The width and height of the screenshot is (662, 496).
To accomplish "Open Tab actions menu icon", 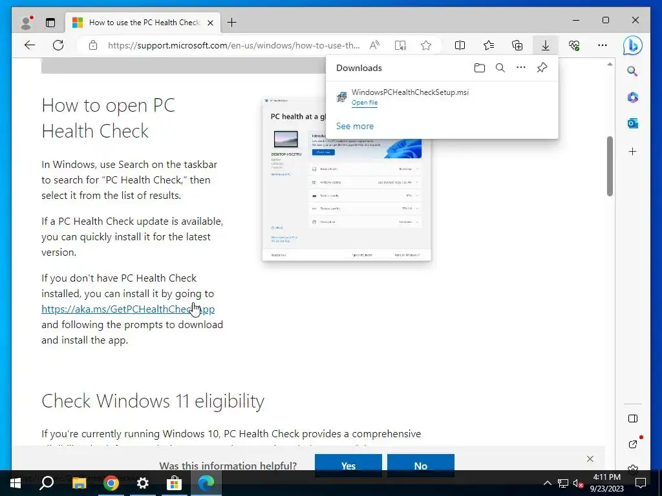I will point(50,23).
